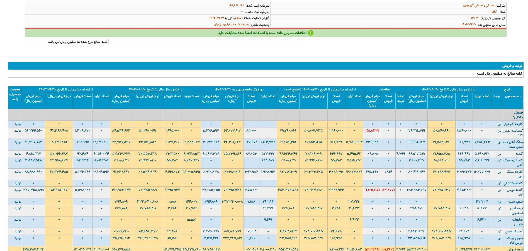
Task: Click the شرح column group header
Action: 507,89
